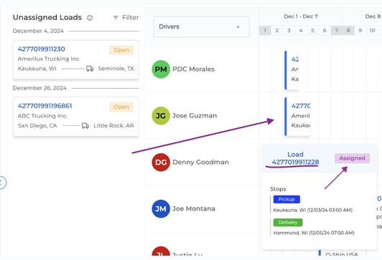The height and width of the screenshot is (260, 382).
Task: Open load link 427701991196861
Action: tap(45, 106)
